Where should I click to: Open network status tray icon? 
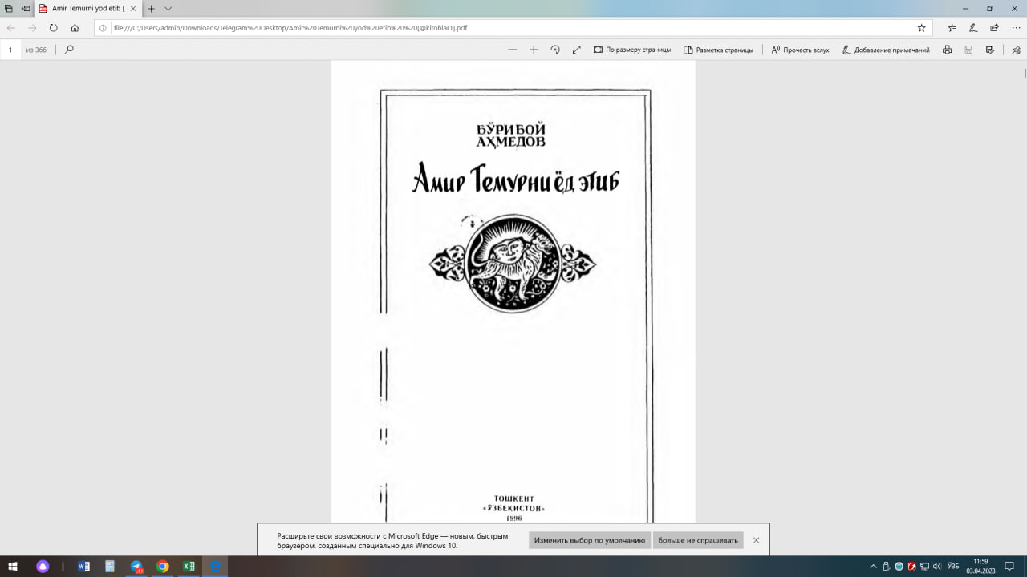tap(925, 566)
